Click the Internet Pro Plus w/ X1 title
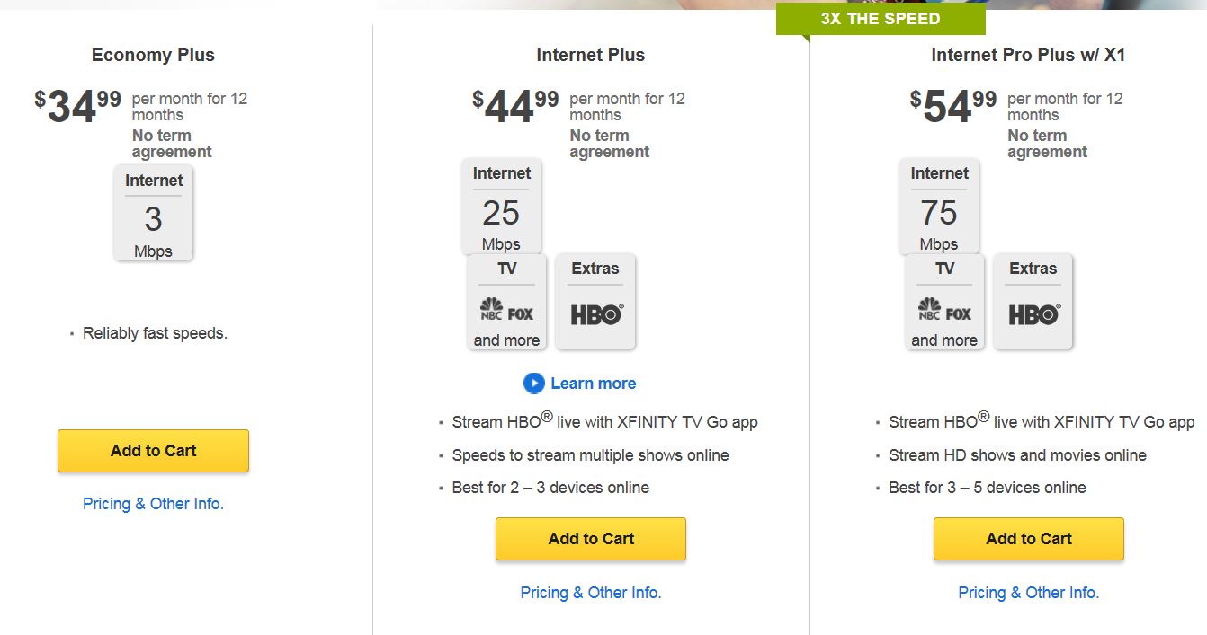 pyautogui.click(x=1028, y=55)
